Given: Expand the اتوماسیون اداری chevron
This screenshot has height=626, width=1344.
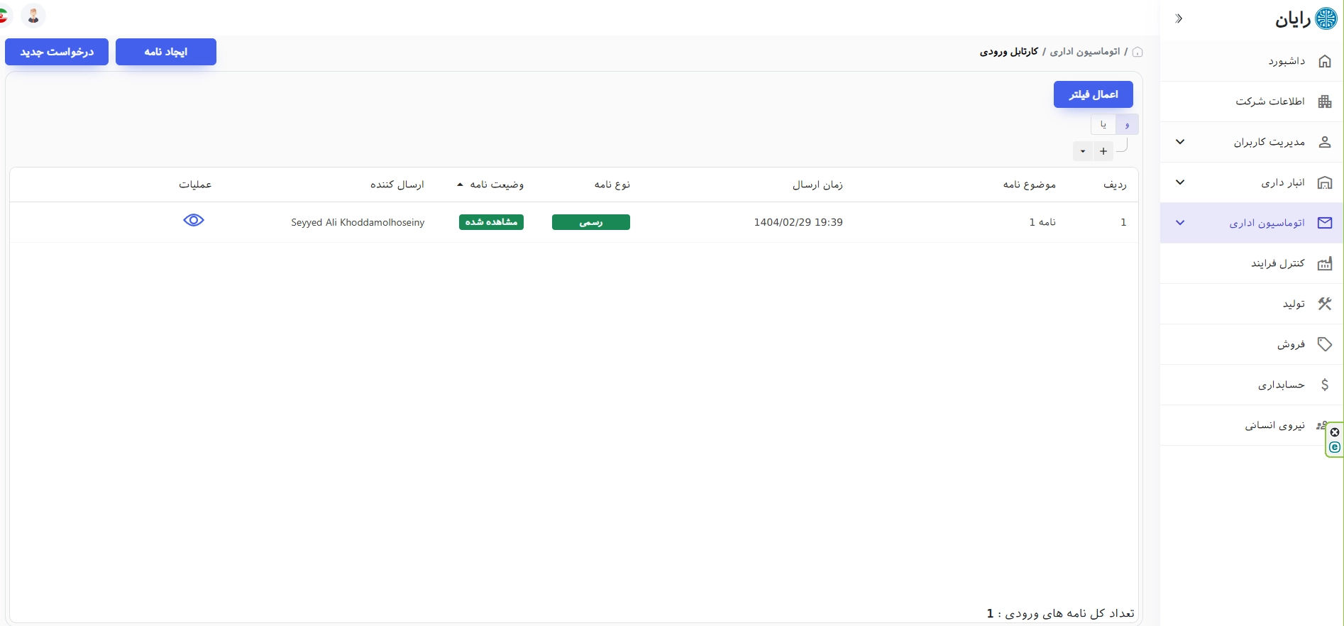Looking at the screenshot, I should (x=1180, y=223).
